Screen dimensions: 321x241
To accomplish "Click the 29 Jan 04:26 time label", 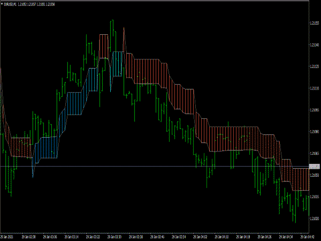I will tap(265, 237).
